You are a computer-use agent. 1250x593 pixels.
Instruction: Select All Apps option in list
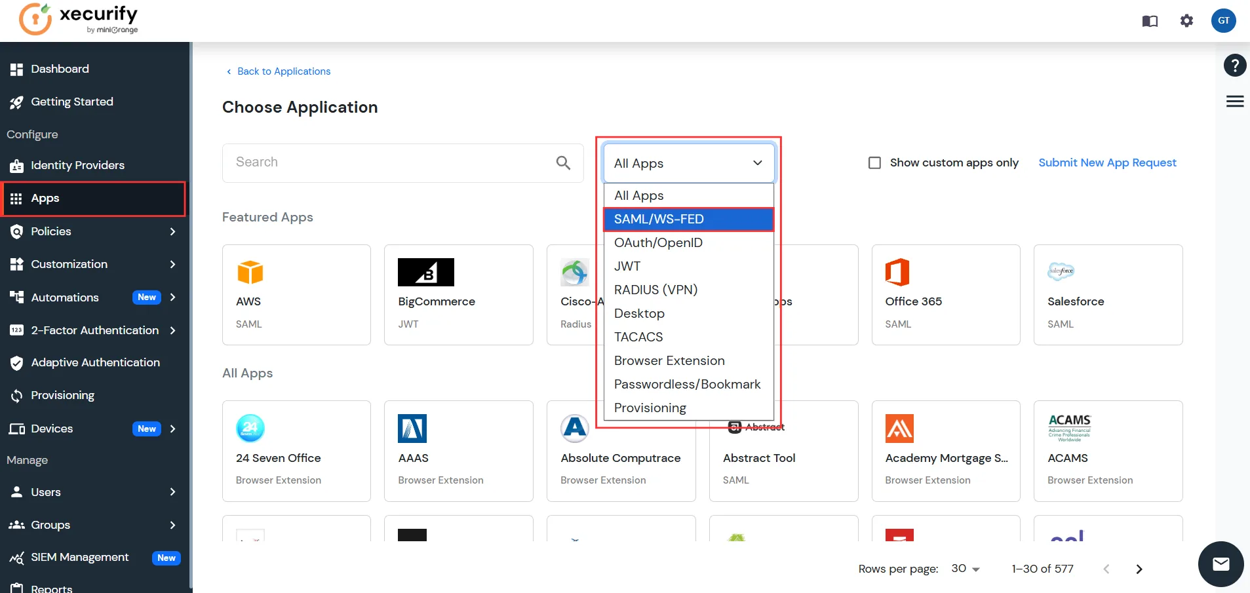(x=688, y=195)
